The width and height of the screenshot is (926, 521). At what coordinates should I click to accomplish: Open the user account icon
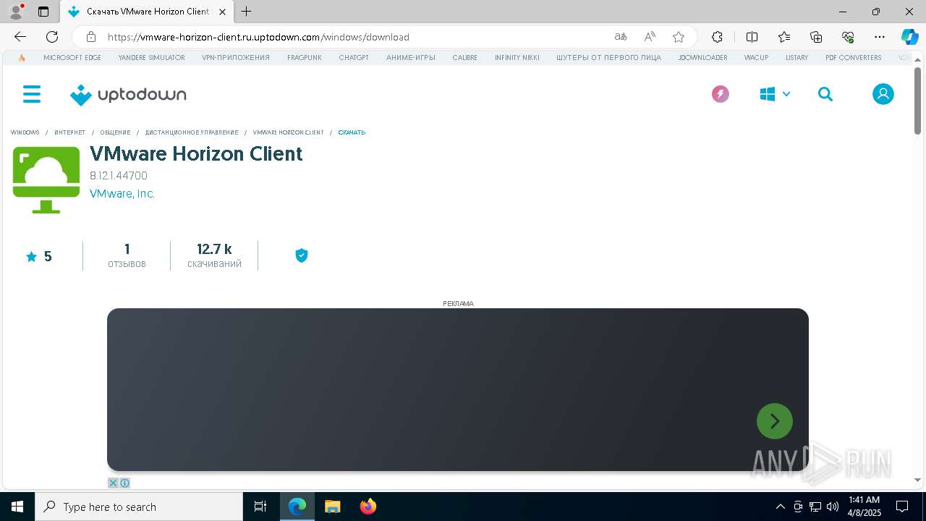pos(883,94)
